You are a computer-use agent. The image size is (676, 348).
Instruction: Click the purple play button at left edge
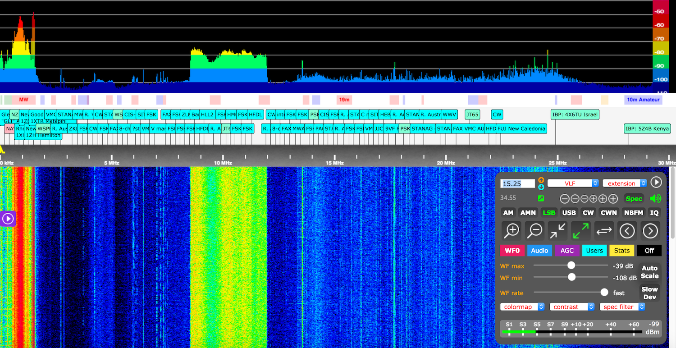click(x=8, y=219)
